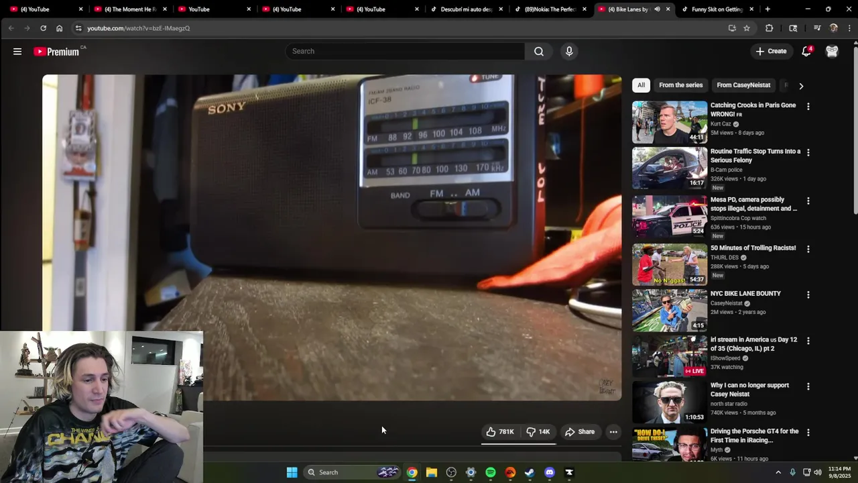Select the From CaseyNeistat chip
The image size is (858, 483).
click(x=743, y=85)
